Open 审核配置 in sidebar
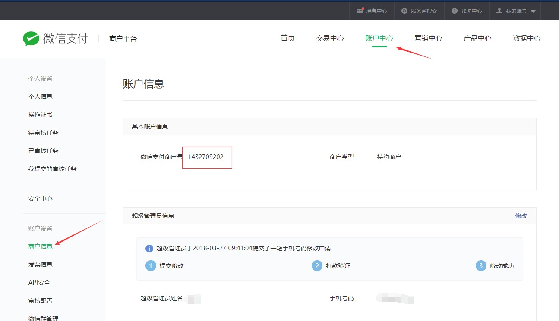559x321 pixels. click(41, 301)
